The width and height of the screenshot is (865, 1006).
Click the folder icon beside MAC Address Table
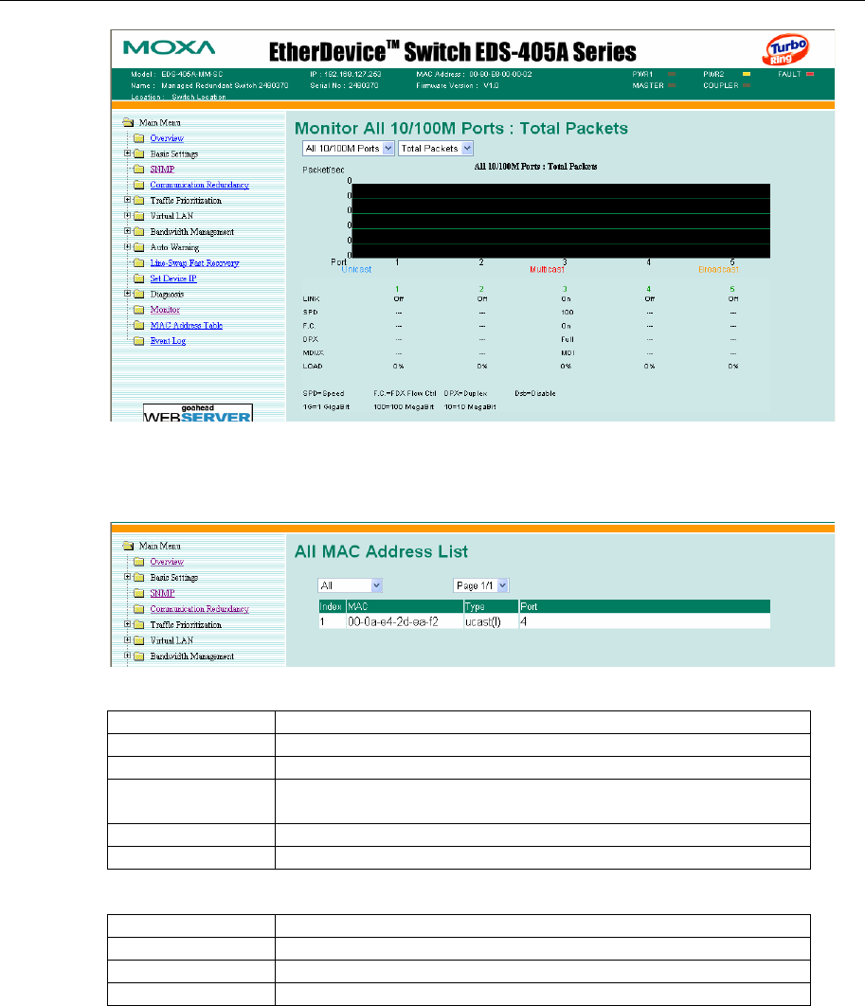click(138, 325)
